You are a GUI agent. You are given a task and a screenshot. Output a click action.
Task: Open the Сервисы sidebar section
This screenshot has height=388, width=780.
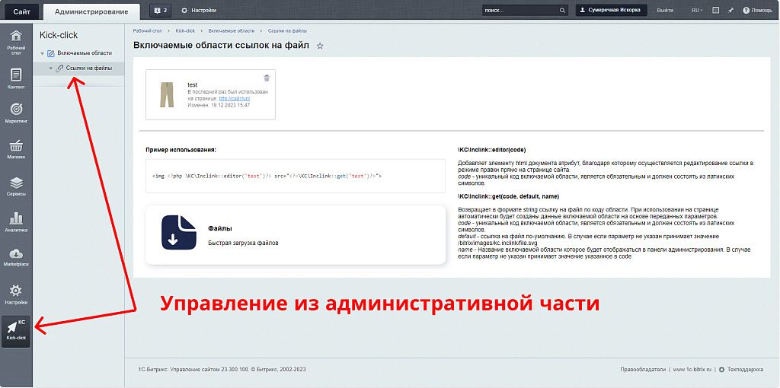point(17,186)
